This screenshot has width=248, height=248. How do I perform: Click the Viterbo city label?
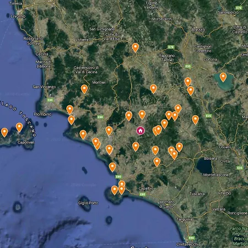coord(224,193)
